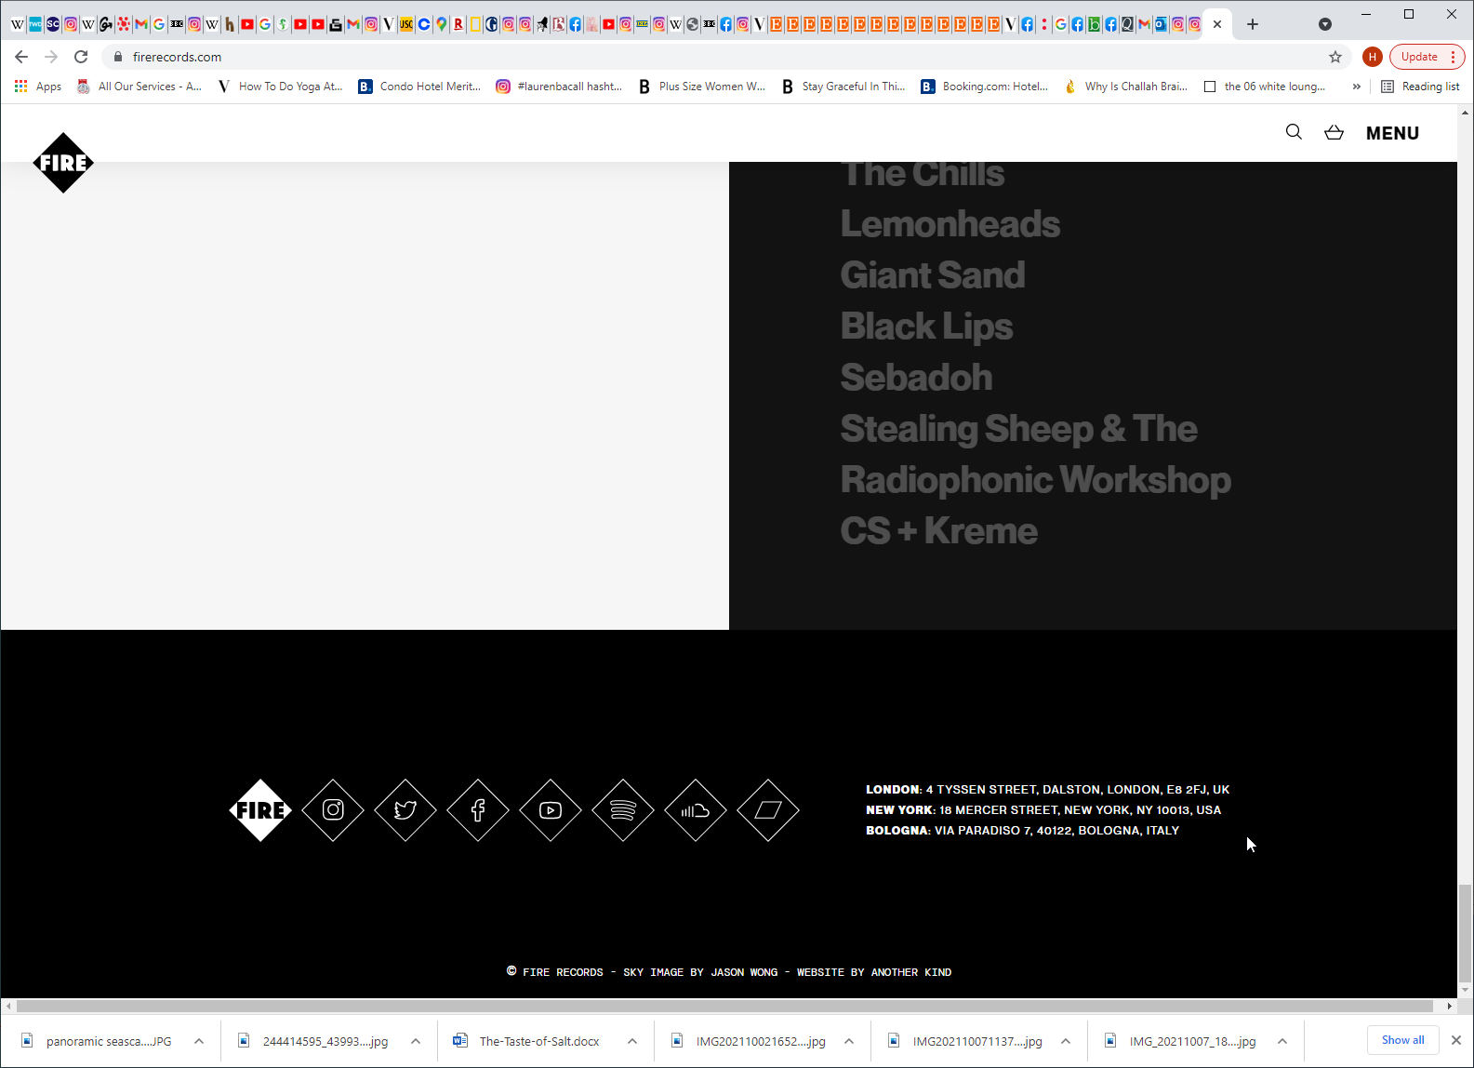Expand options for 244414595_43993 jpg download

[416, 1041]
